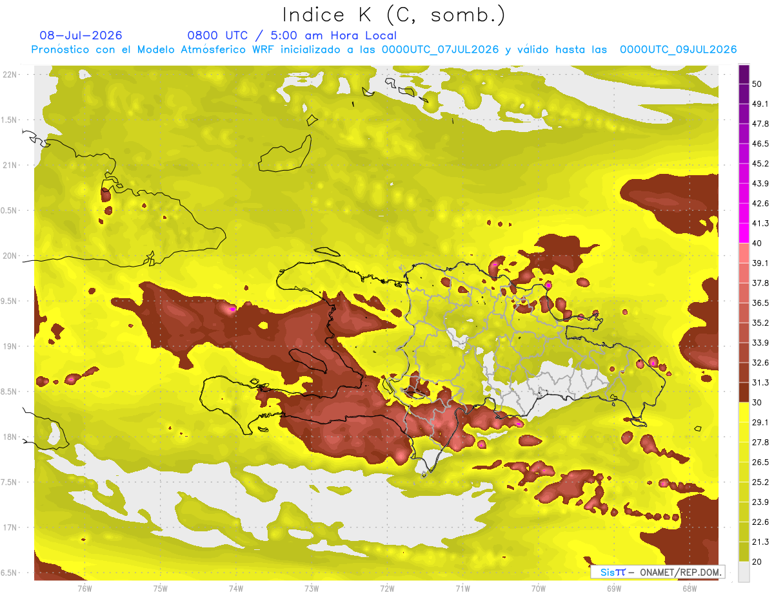This screenshot has width=774, height=597.
Task: Click the '70W' longitude label
Action: point(539,589)
